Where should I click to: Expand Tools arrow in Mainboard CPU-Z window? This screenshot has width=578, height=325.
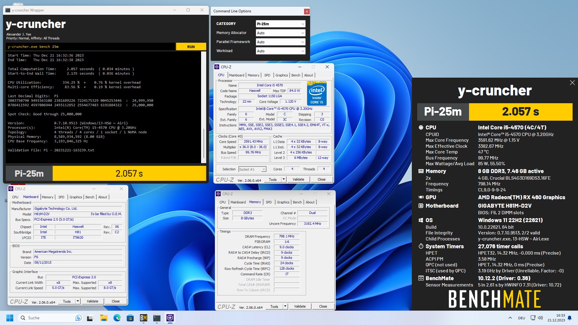[78, 301]
